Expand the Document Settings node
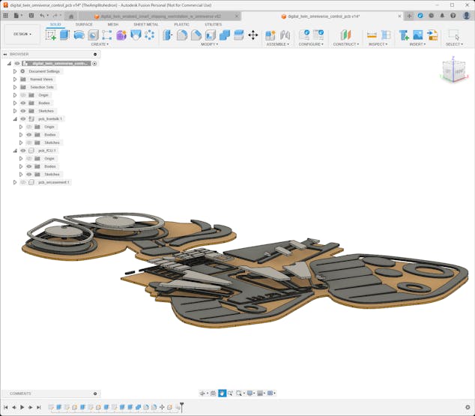 (x=14, y=71)
